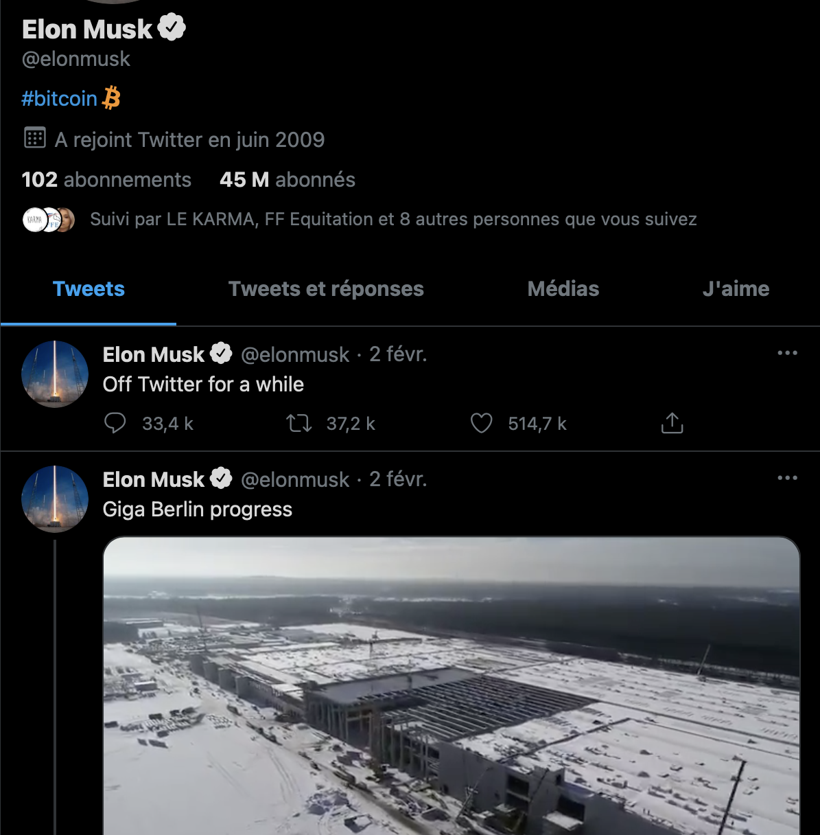Viewport: 820px width, 835px height.
Task: Open the mutual followers avatar stack
Action: 49,220
